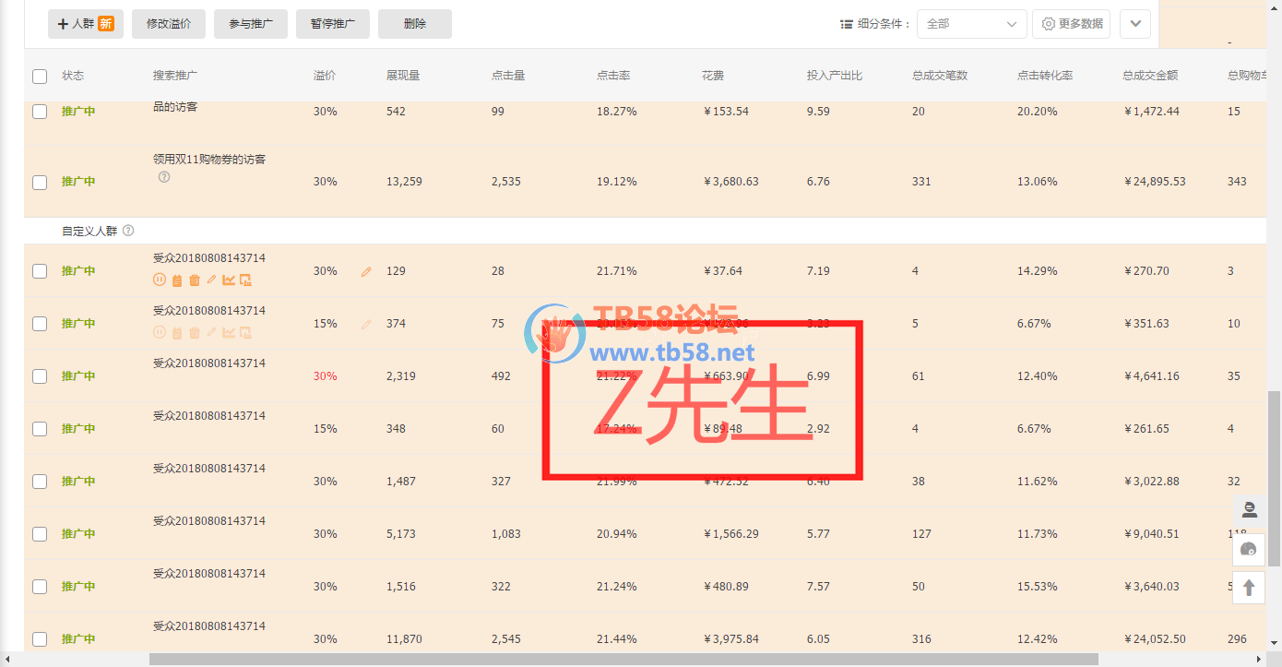Toggle the select-all checkbox in the table header

40,77
